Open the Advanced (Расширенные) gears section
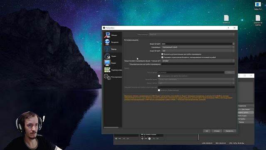The image size is (266, 150). click(x=113, y=77)
